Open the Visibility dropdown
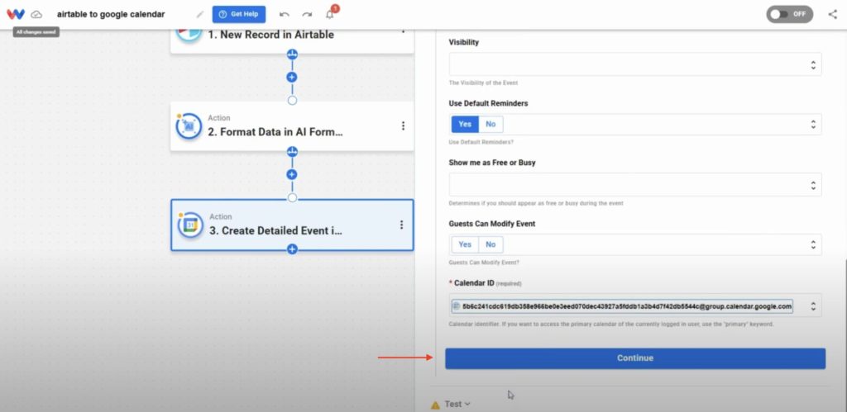 635,64
